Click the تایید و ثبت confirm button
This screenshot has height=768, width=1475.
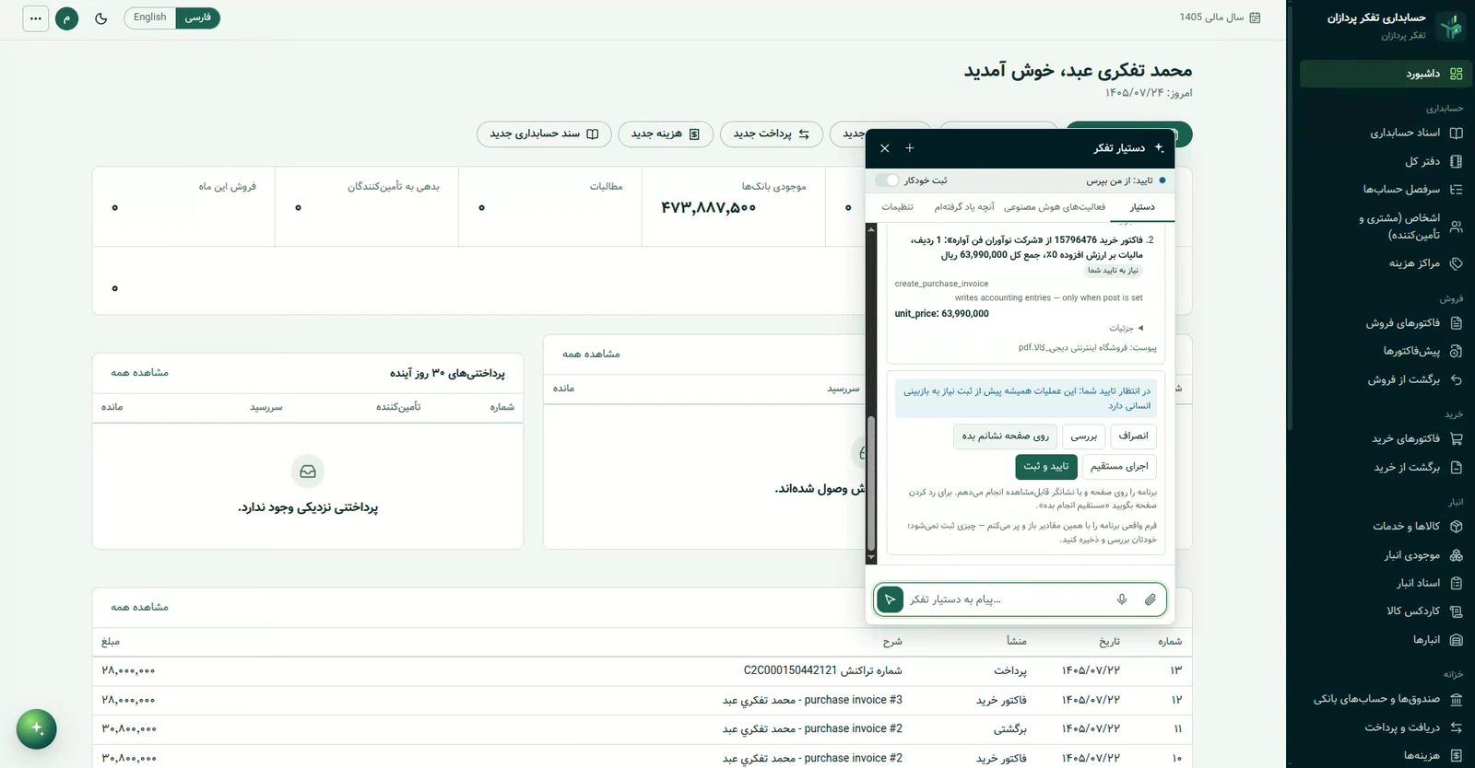[x=1046, y=467]
